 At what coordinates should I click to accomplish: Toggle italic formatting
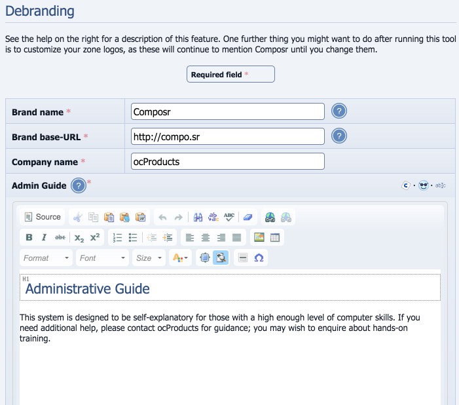click(45, 237)
